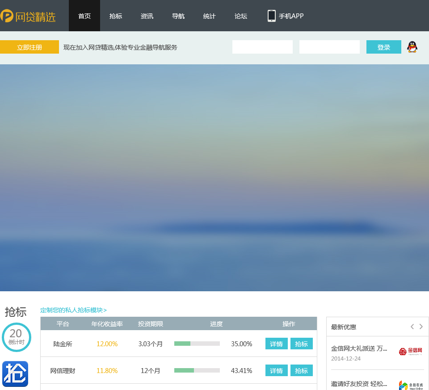Click the 网信理财 platform name

click(x=63, y=371)
